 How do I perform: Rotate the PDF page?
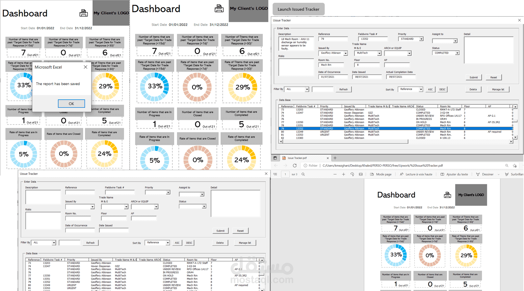coord(352,175)
